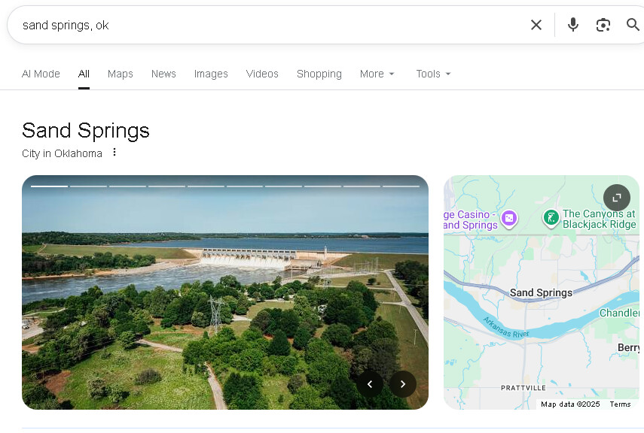Advance to next photo in carousel
The width and height of the screenshot is (644, 433).
pos(403,384)
